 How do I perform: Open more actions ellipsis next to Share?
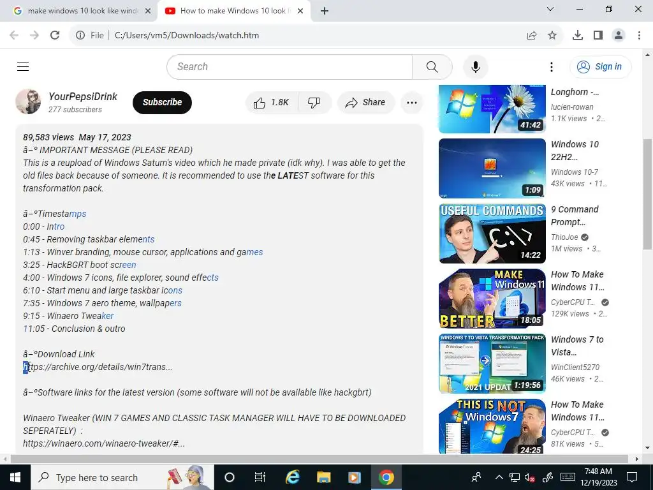[411, 103]
